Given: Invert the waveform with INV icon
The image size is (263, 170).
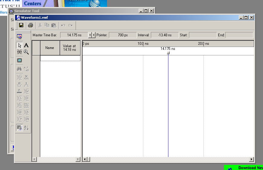Looking at the screenshot, I should coord(26,105).
